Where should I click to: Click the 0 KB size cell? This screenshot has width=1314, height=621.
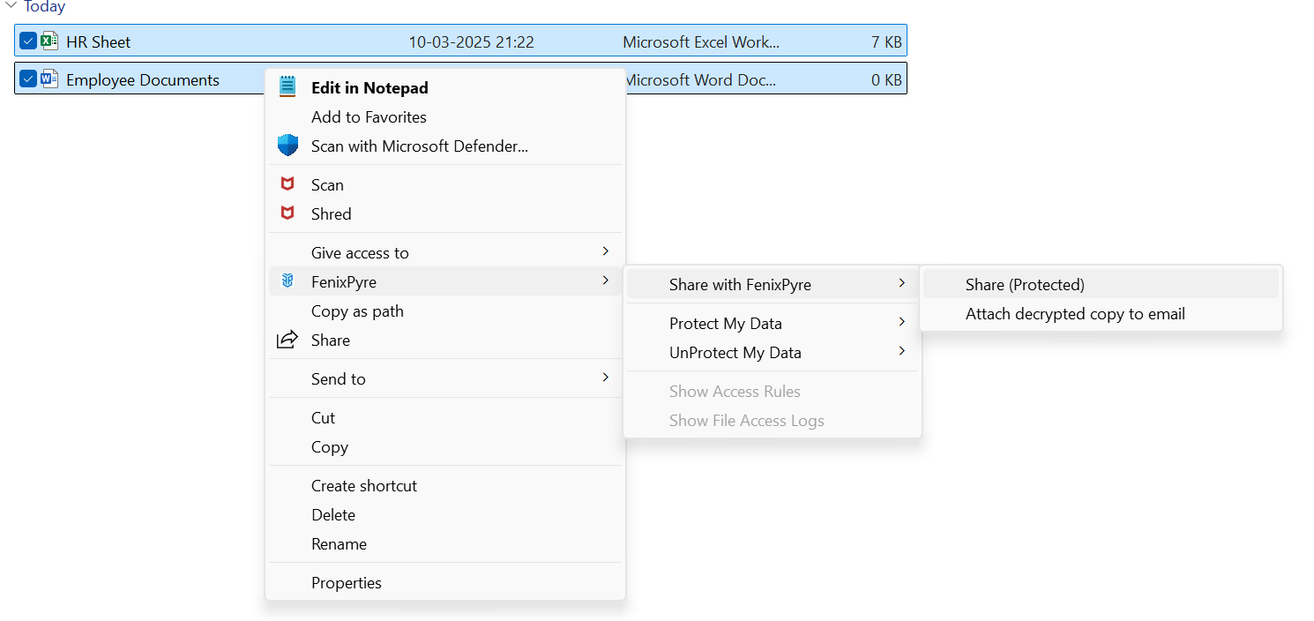click(x=886, y=79)
